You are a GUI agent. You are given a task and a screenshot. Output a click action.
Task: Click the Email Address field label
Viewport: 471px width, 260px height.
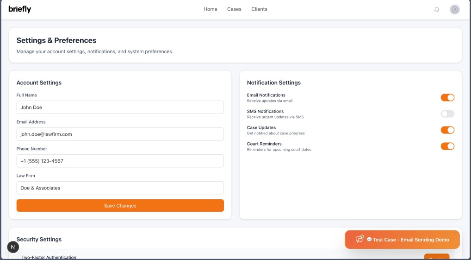click(31, 122)
